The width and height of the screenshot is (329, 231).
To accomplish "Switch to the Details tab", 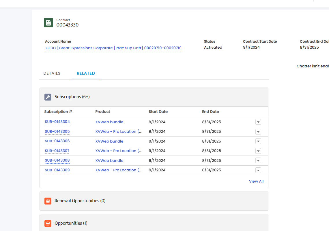I will [52, 73].
